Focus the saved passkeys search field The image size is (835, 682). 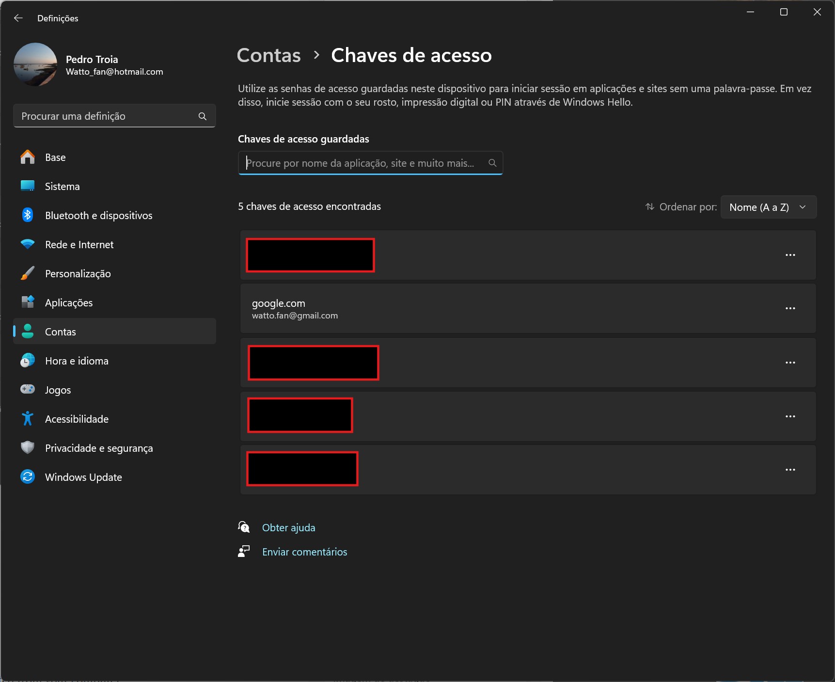tap(363, 163)
